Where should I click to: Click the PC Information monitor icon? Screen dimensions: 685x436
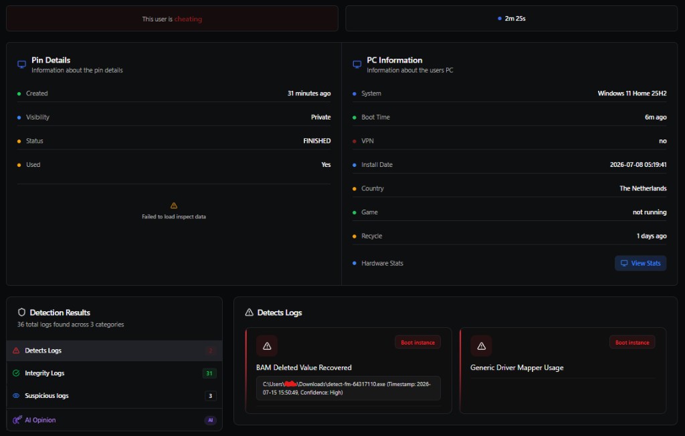pyautogui.click(x=357, y=65)
